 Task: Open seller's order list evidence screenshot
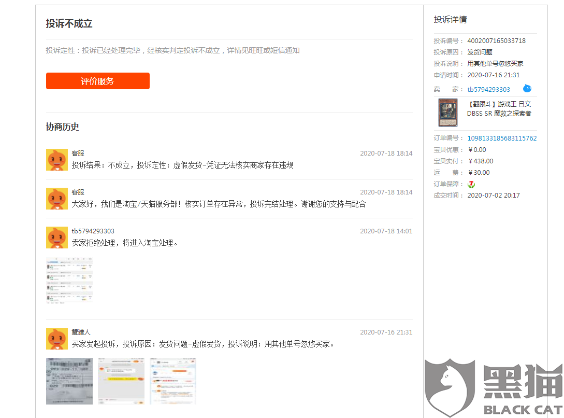[x=69, y=281]
